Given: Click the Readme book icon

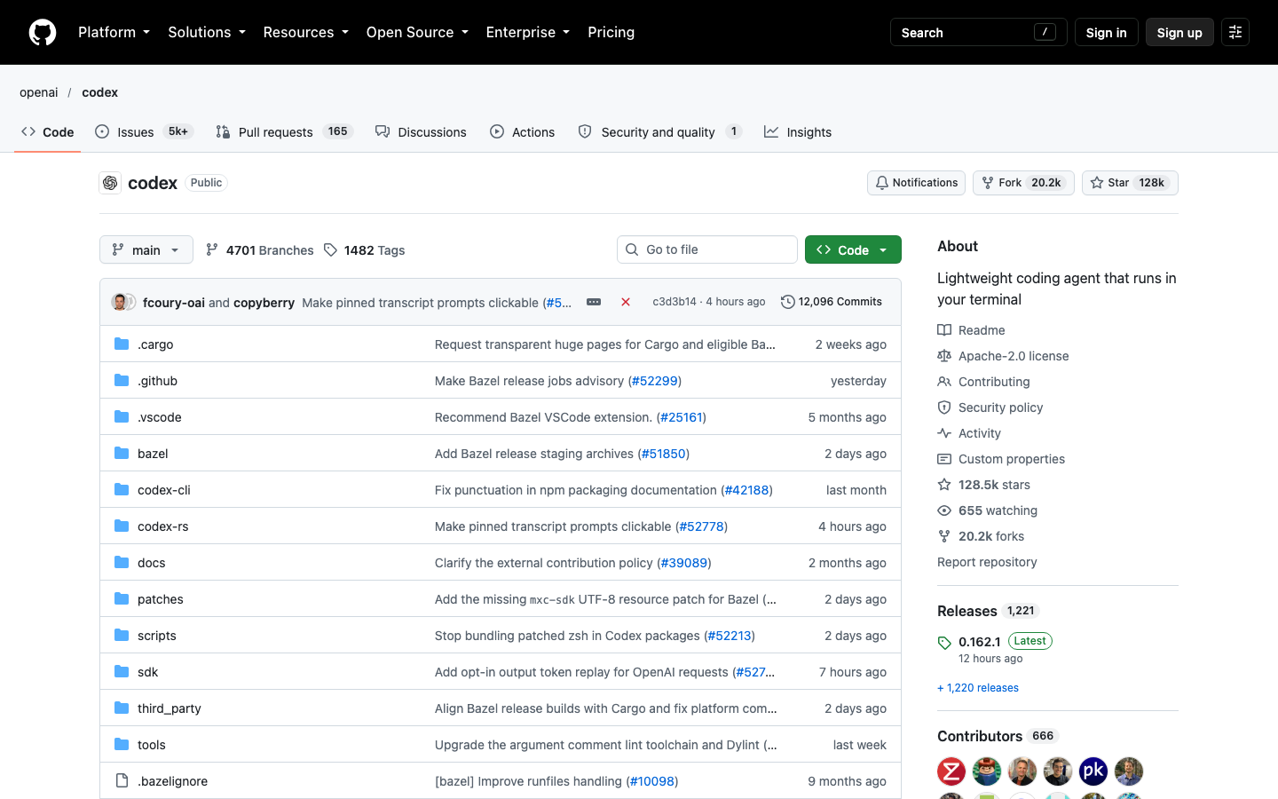Looking at the screenshot, I should 944,330.
